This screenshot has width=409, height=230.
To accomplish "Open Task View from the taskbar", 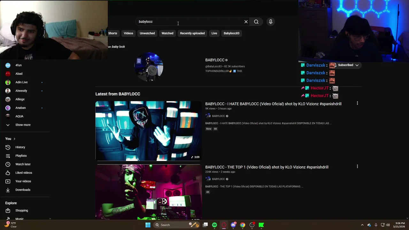I will tap(205, 225).
